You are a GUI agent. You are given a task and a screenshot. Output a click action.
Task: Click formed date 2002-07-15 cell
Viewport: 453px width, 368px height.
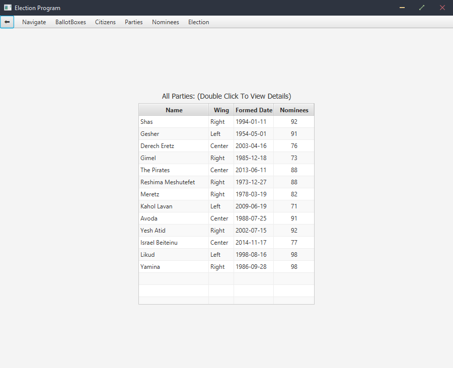click(254, 231)
